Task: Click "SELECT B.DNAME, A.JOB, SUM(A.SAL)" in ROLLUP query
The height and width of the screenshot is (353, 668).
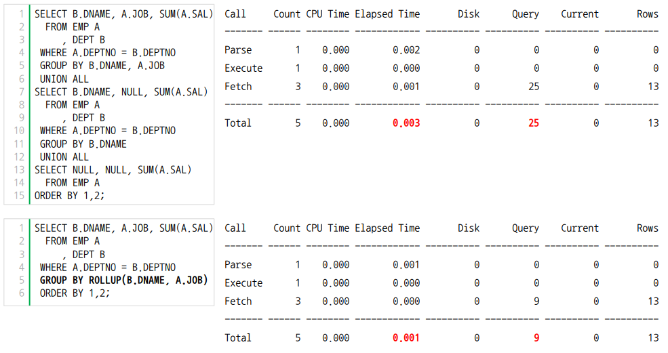Action: click(x=123, y=228)
